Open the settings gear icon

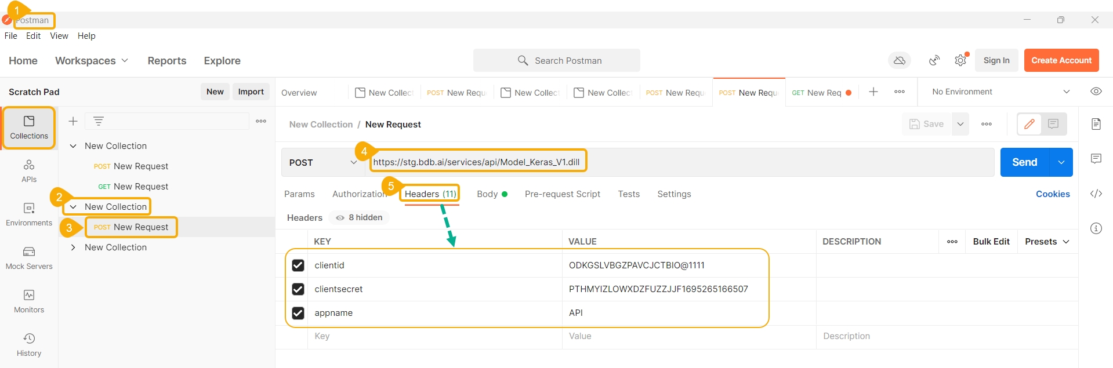(960, 60)
